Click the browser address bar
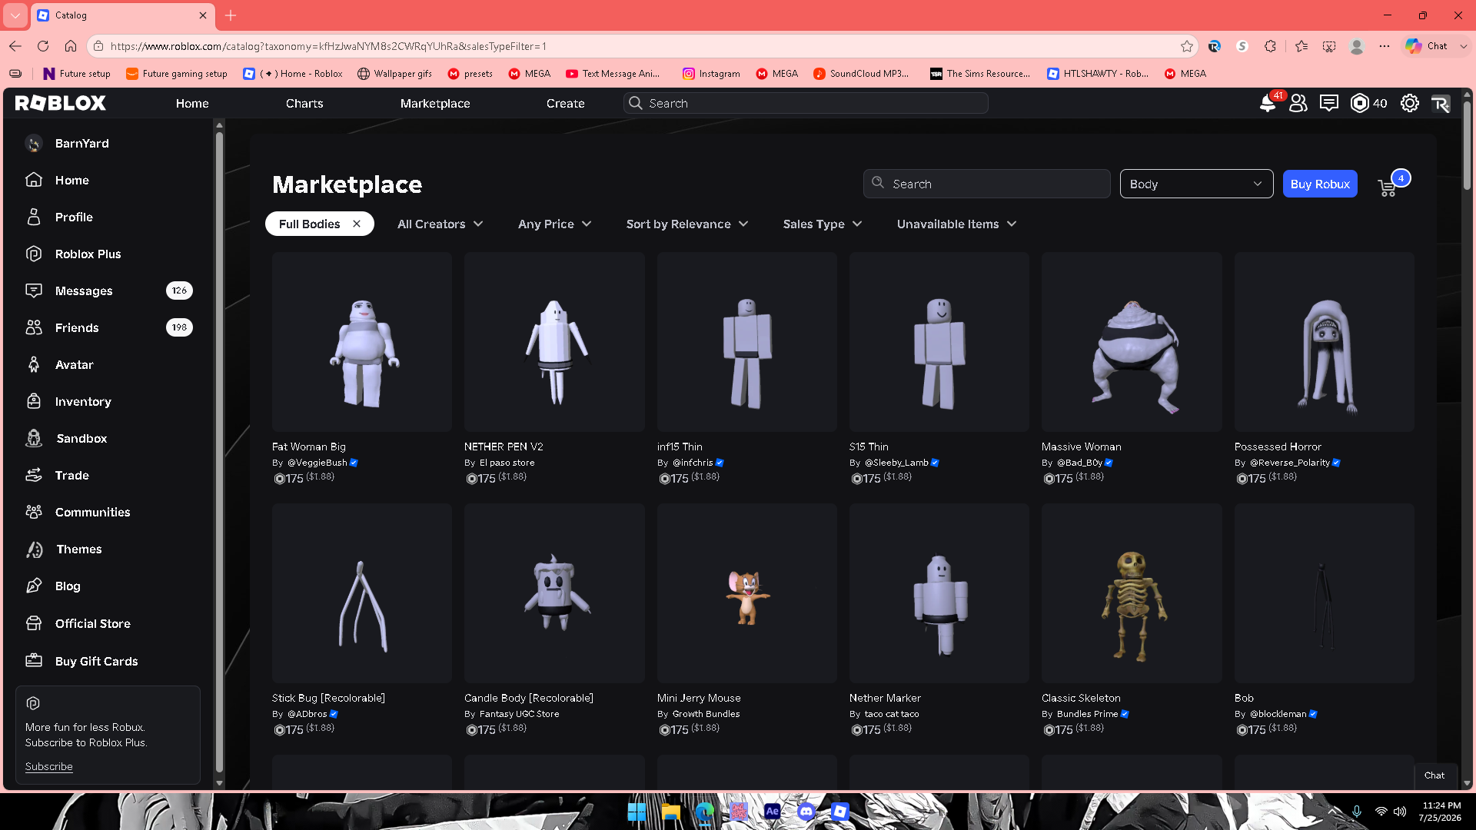This screenshot has height=830, width=1476. tap(642, 46)
